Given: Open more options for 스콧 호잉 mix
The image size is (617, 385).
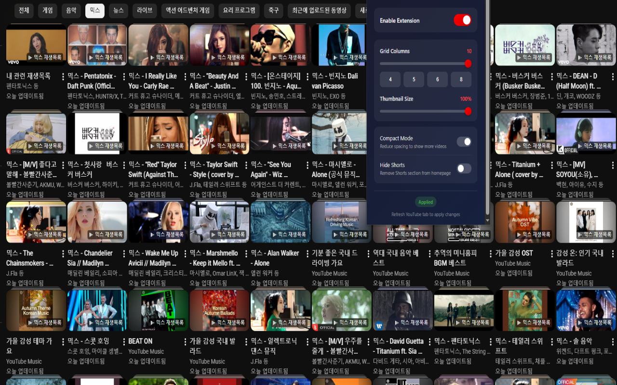Looking at the screenshot, I should click(124, 342).
